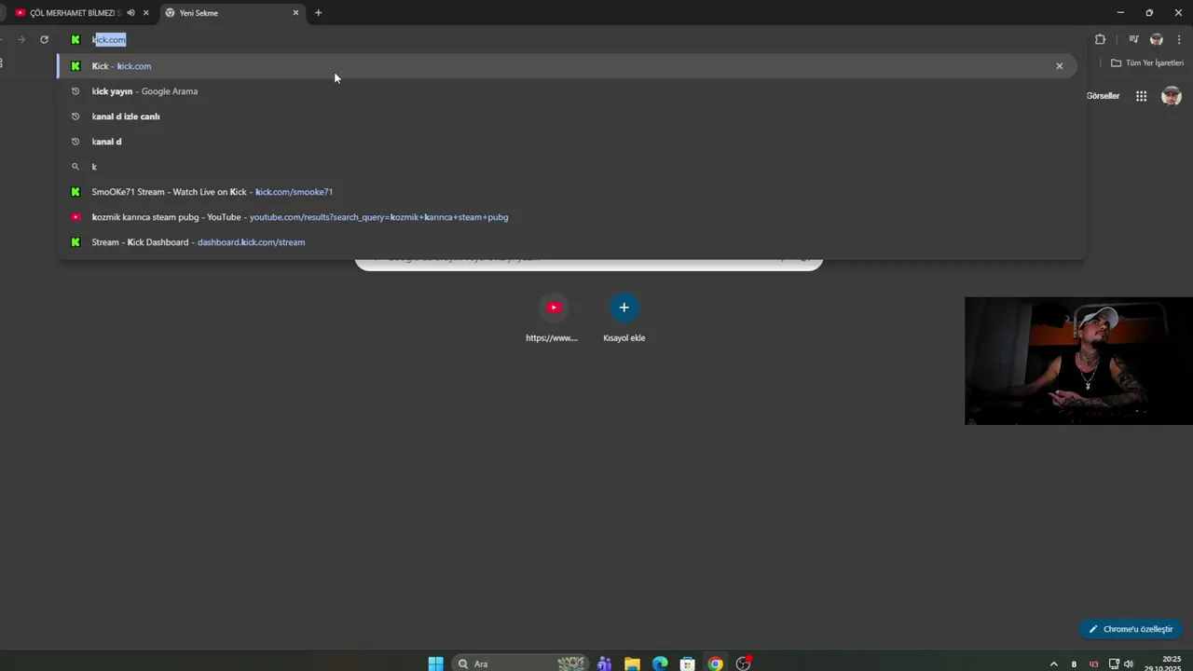Click the taskbar Ara search box
This screenshot has height=671, width=1193.
point(520,664)
